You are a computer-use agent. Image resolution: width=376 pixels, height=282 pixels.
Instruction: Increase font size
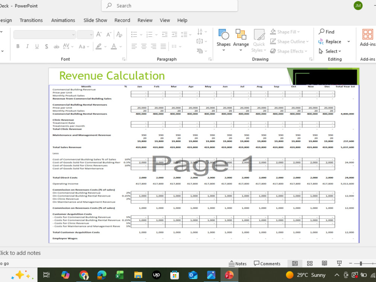coord(99,35)
